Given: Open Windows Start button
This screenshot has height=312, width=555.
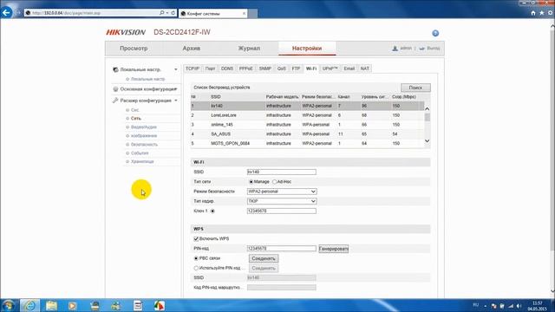Looking at the screenshot, I should pyautogui.click(x=8, y=305).
